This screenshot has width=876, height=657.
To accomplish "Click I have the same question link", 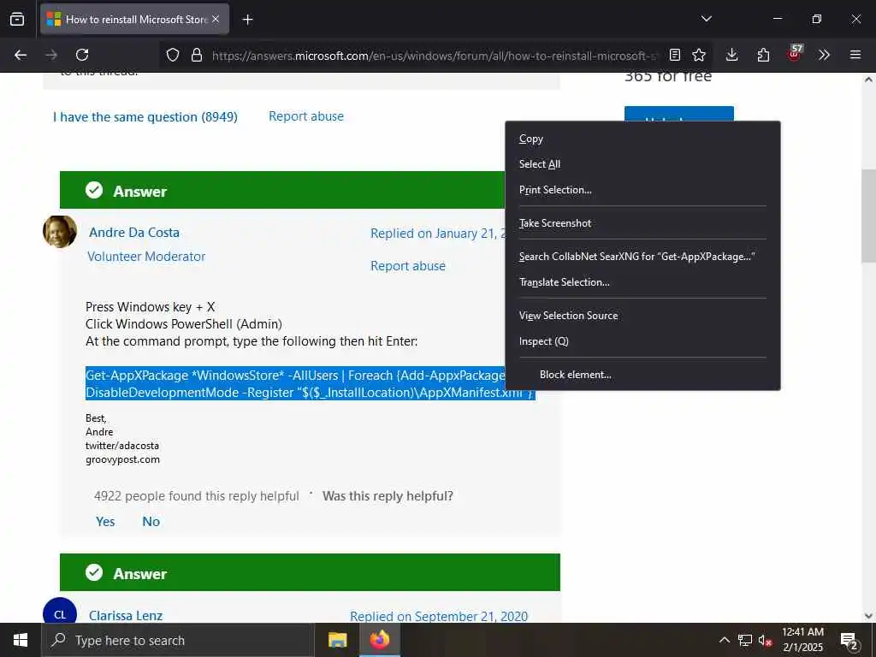I will click(145, 116).
